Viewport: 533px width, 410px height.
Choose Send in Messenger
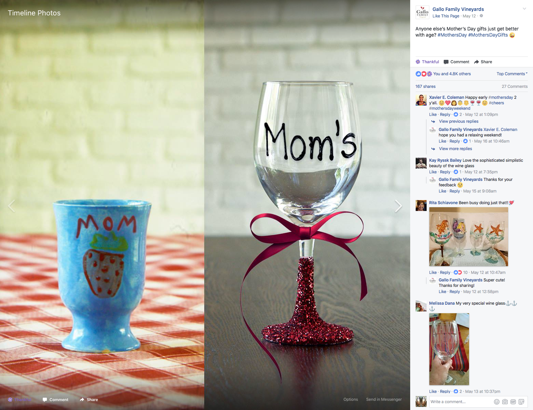coord(384,399)
